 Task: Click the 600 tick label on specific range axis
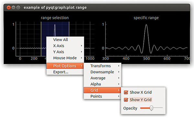tap(167, 59)
